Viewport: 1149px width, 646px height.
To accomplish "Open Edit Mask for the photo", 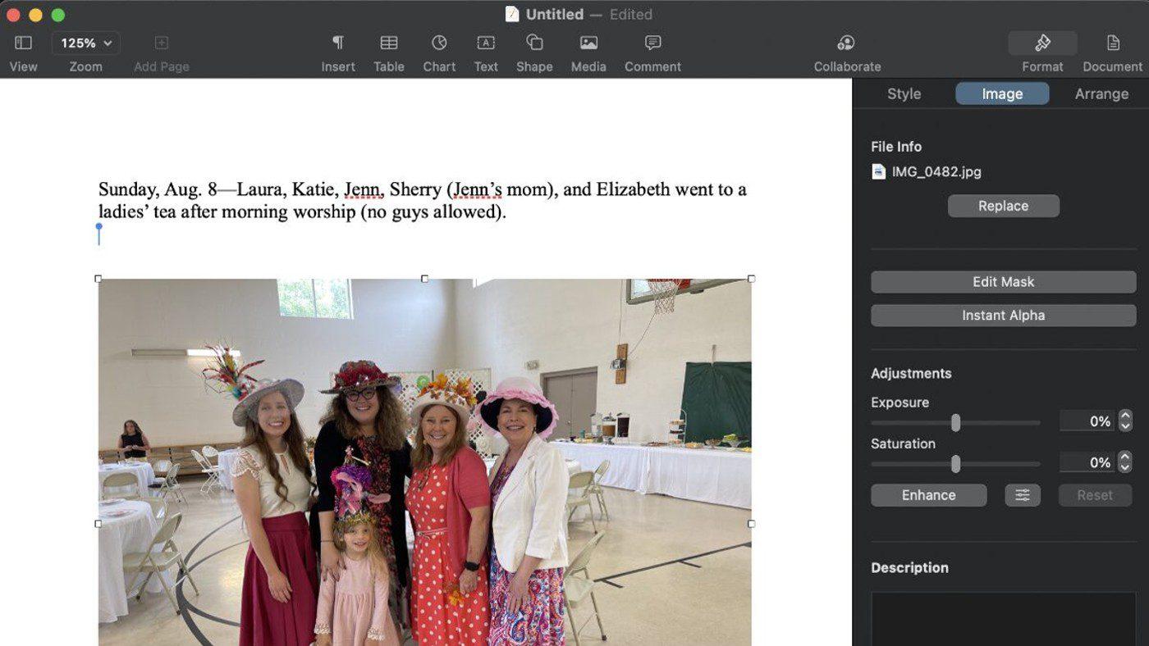I will 1003,281.
